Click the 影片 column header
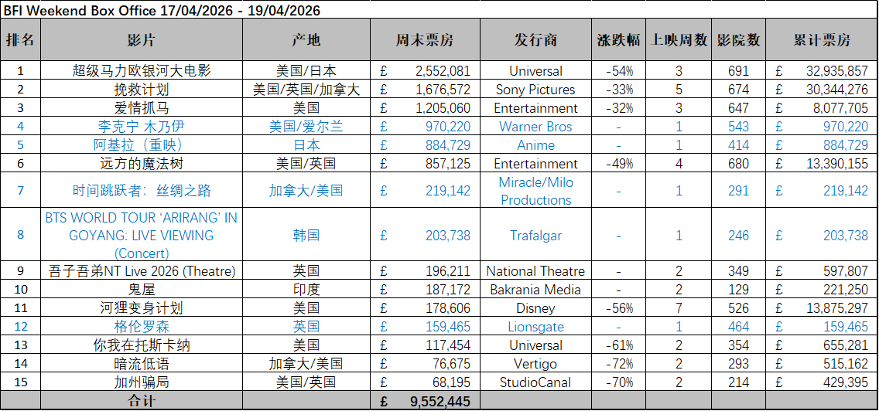This screenshot has width=879, height=411. tap(142, 40)
